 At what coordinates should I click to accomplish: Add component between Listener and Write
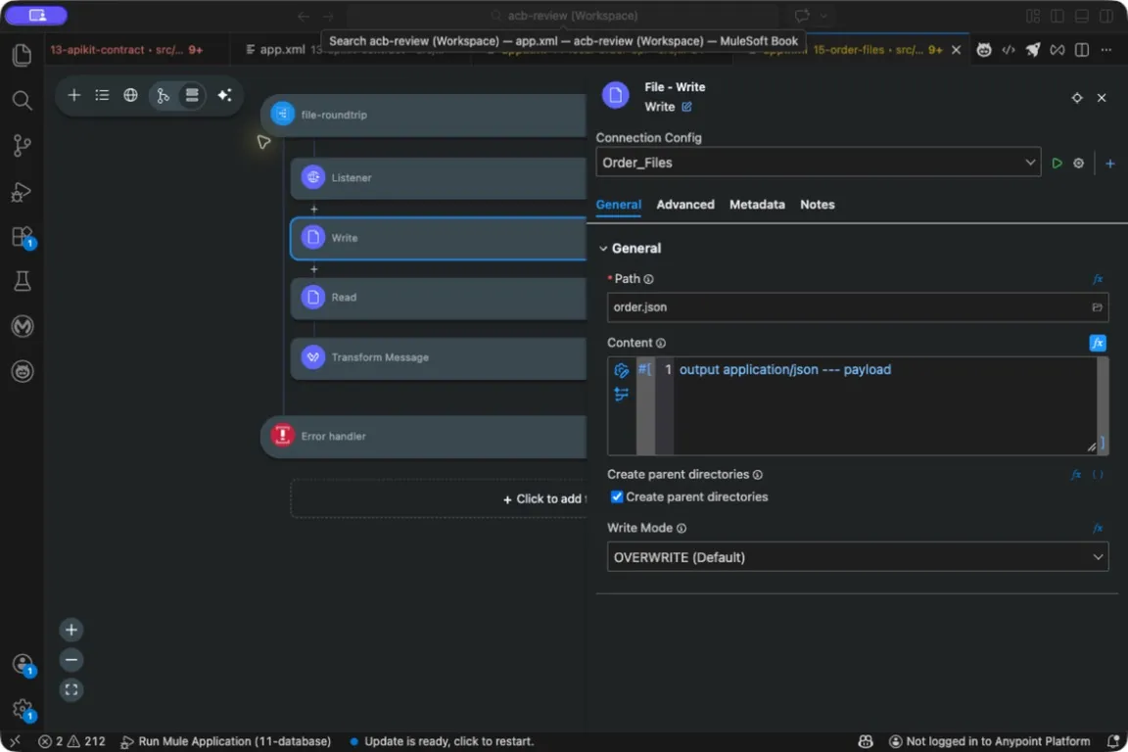(313, 210)
